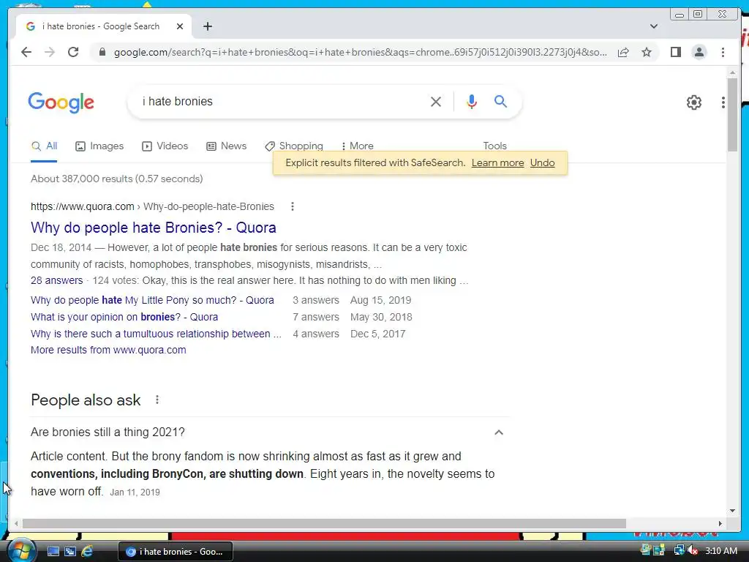Viewport: 749px width, 562px height.
Task: Open the Quora result's three-dot options
Action: point(293,206)
